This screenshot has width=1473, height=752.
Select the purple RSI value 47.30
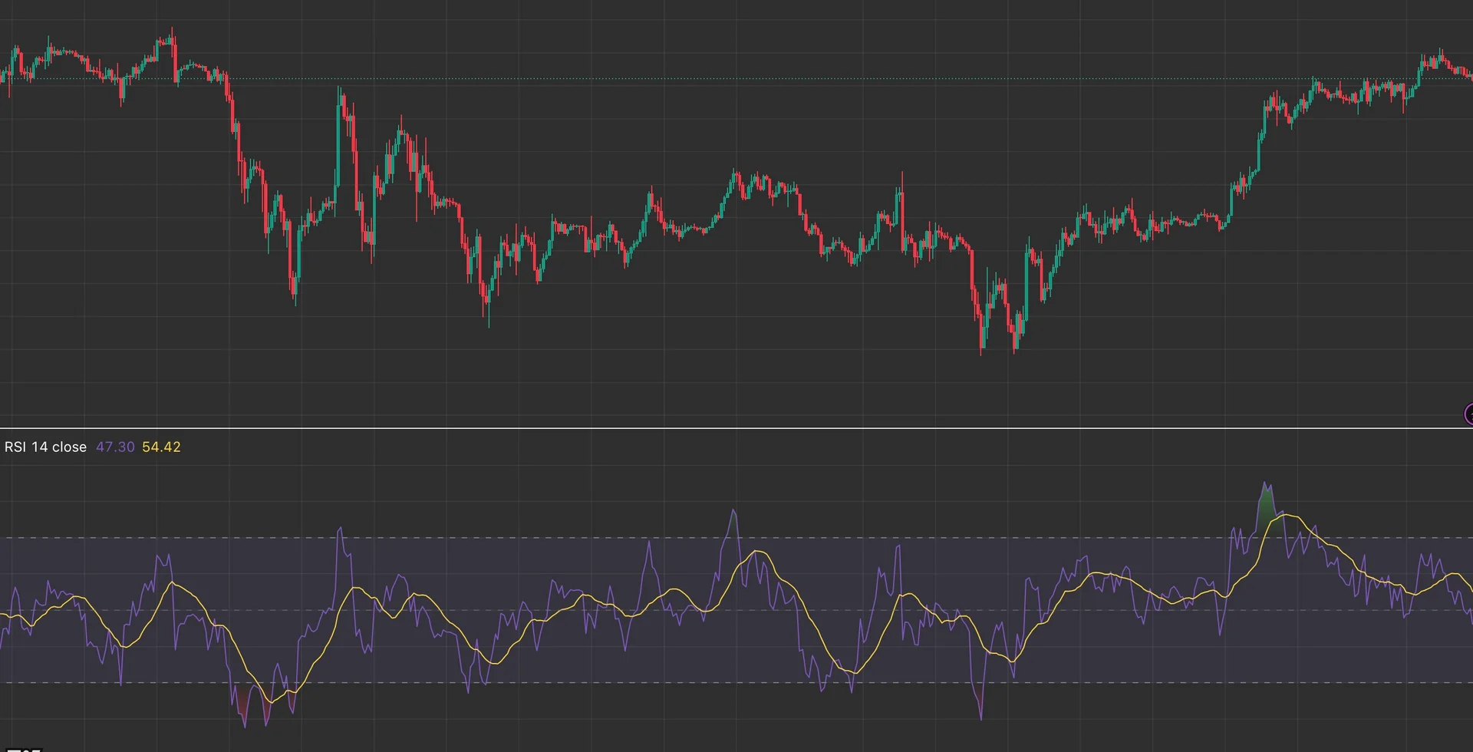point(115,447)
